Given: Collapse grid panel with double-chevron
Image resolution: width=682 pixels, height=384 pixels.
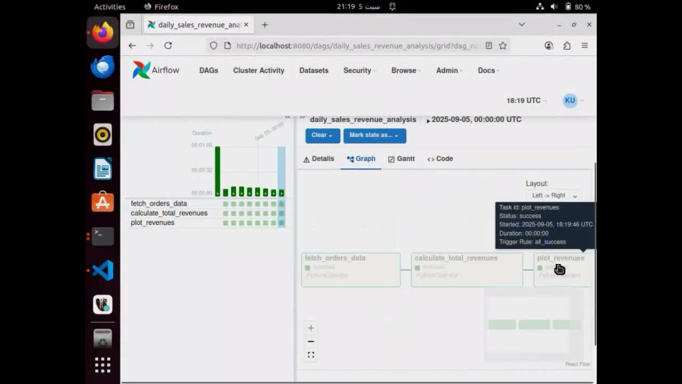Looking at the screenshot, I should [x=288, y=117].
